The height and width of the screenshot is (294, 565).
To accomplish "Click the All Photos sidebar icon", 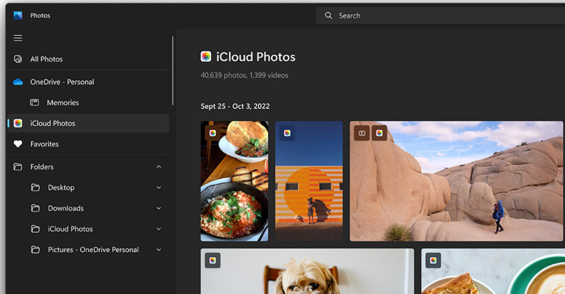I will [18, 59].
